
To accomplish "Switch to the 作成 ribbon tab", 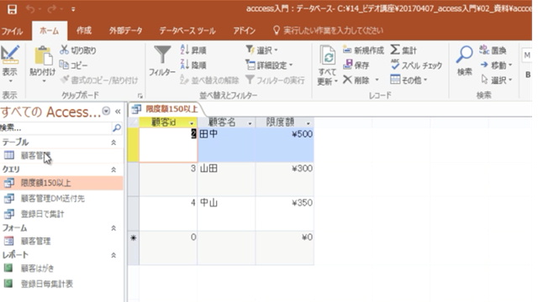I will 84,31.
